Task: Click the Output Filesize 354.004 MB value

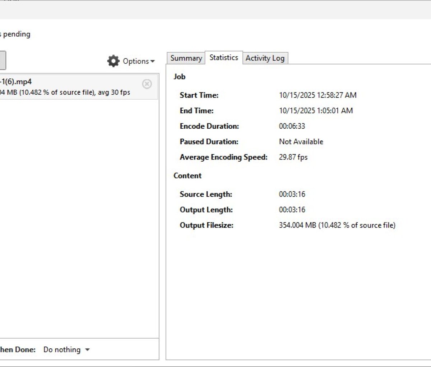Action: point(337,225)
